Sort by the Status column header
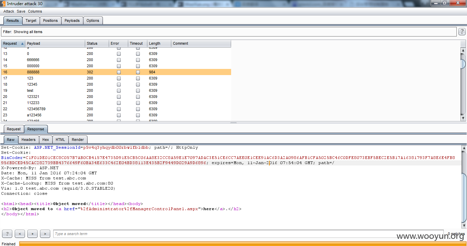The height and width of the screenshot is (246, 467). [97, 43]
